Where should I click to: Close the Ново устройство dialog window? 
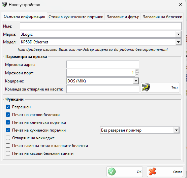point(181,4)
